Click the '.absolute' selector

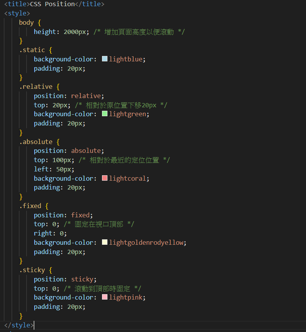36,142
